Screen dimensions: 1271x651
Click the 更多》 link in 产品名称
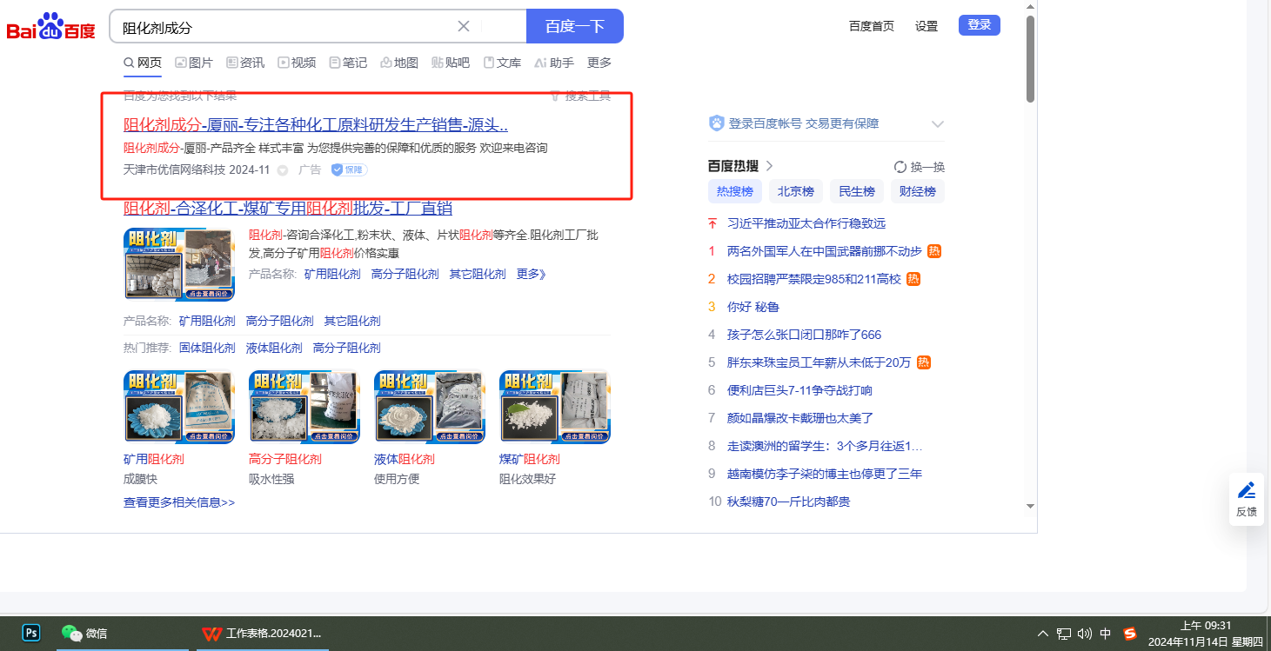[532, 274]
